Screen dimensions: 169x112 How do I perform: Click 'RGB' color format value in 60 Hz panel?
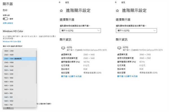(x=141, y=69)
